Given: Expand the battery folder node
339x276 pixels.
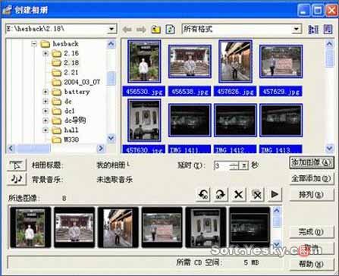Looking at the screenshot, I should pos(46,92).
